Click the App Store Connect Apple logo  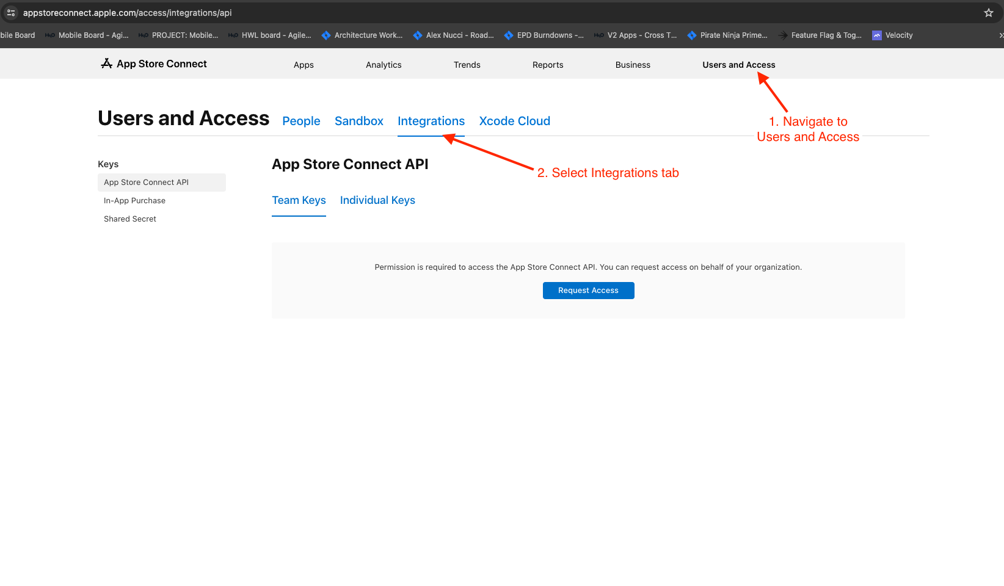[106, 63]
